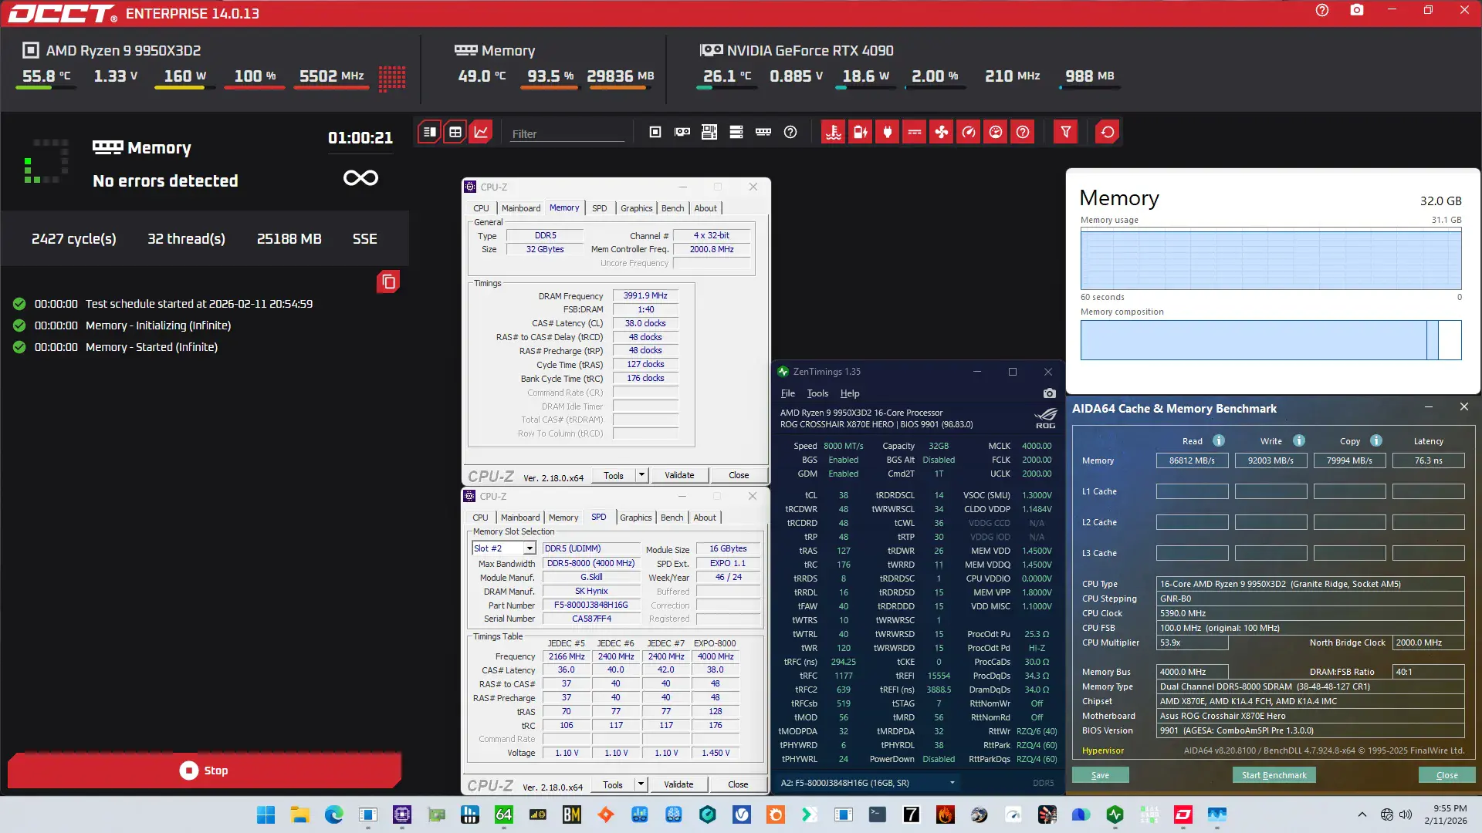The width and height of the screenshot is (1482, 833).
Task: Click the GPU filter icon in monitoring toolbar
Action: [682, 132]
